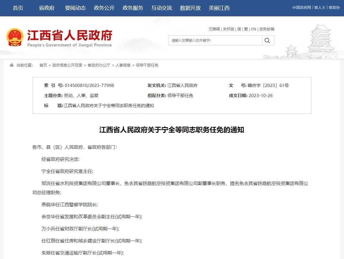This screenshot has height=259, width=344.
Task: Click inside the keyword search input field
Action: click(x=215, y=40)
